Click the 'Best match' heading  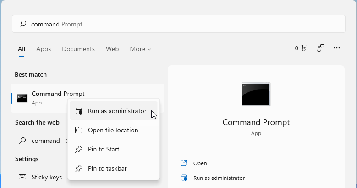pos(31,75)
